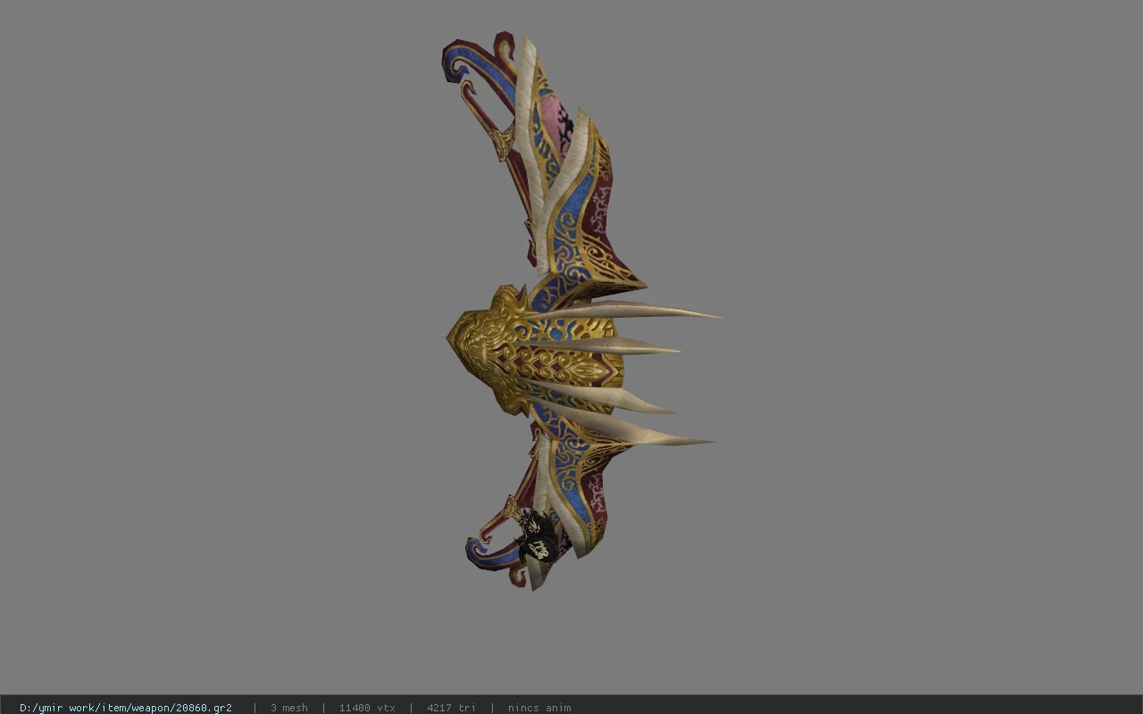Click the '3 mesh' status entry
This screenshot has height=714, width=1143.
pos(289,708)
